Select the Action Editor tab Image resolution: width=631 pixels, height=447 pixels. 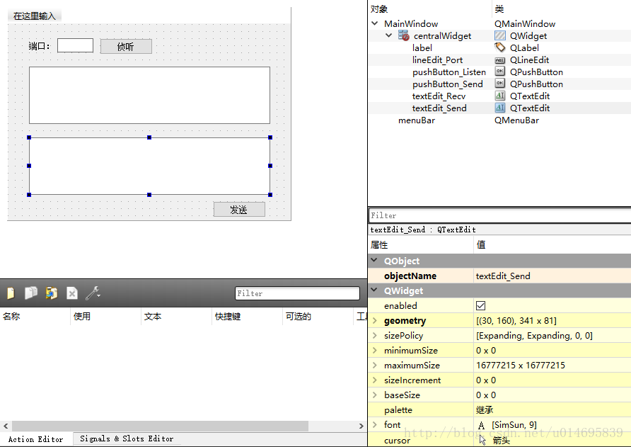(x=35, y=439)
